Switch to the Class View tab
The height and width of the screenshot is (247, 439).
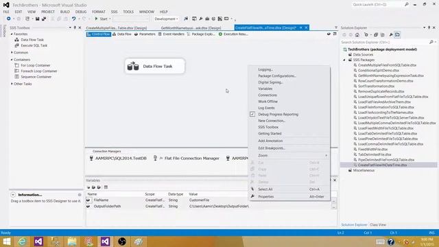click(x=378, y=225)
